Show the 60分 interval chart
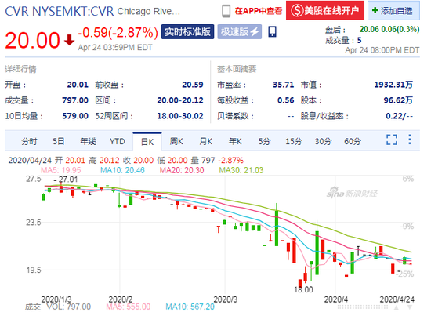 pos(353,142)
